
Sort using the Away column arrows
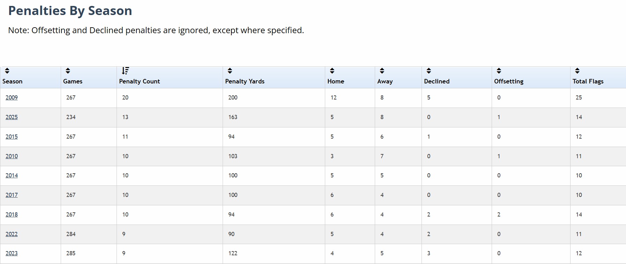pyautogui.click(x=382, y=71)
